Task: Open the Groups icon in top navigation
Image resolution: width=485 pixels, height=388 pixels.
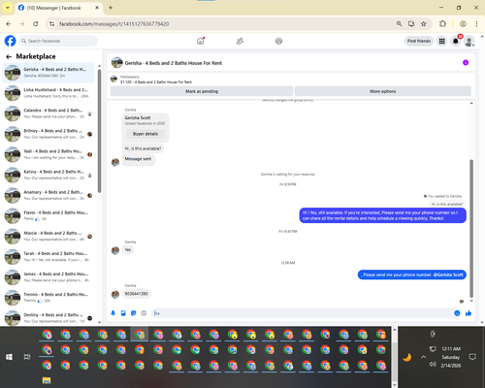Action: pyautogui.click(x=278, y=41)
